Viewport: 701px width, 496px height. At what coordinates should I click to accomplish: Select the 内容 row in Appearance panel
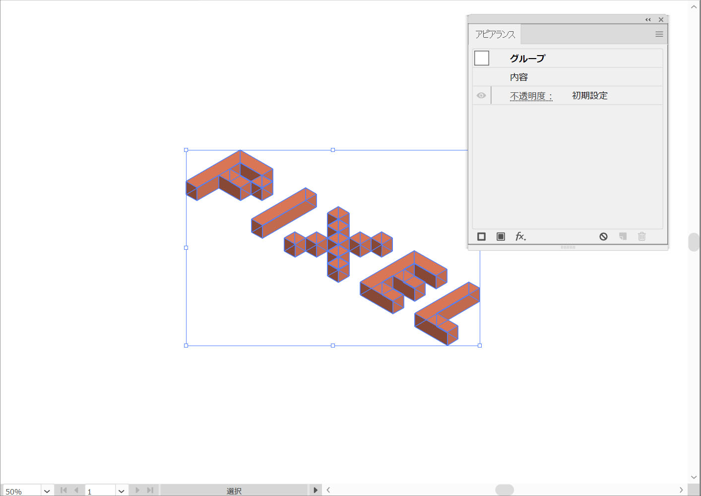519,77
